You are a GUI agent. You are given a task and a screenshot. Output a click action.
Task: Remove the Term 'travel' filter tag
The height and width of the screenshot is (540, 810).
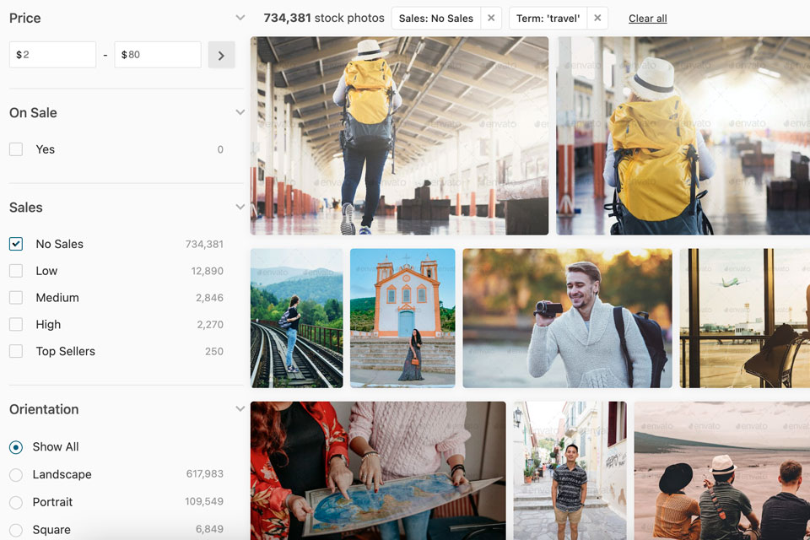(x=597, y=18)
